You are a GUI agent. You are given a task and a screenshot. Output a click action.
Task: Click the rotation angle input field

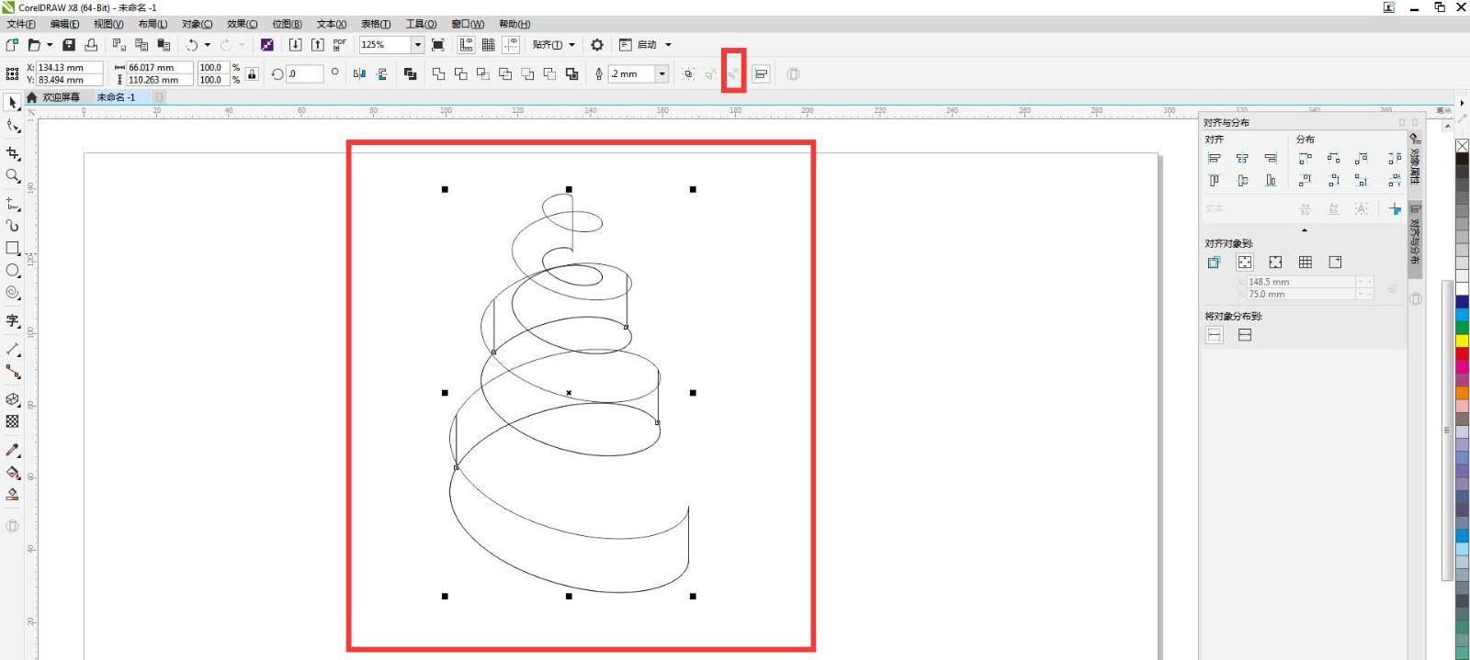click(x=304, y=74)
